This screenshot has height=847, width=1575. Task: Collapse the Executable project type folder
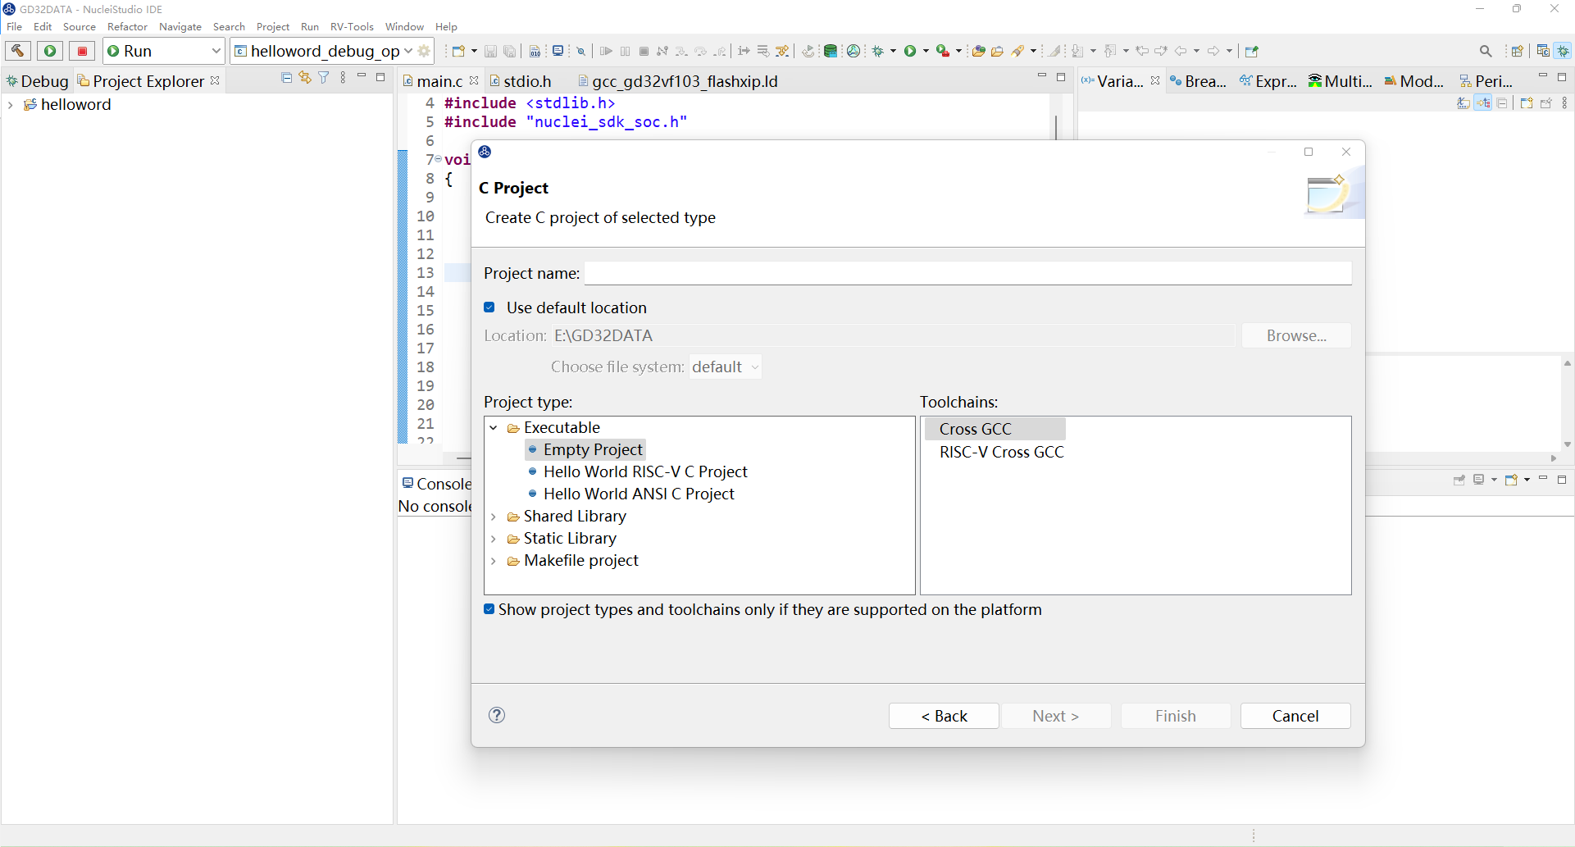[x=494, y=428]
